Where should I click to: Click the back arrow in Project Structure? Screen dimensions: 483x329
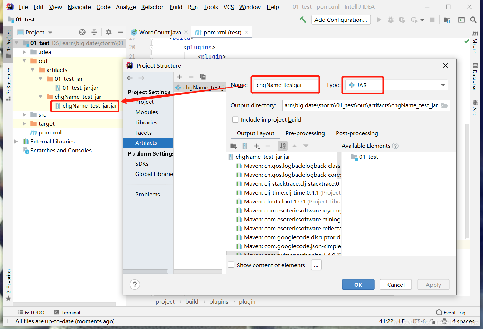click(130, 78)
